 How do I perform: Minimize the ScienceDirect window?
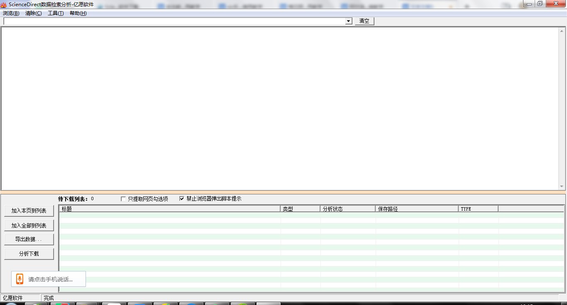(x=529, y=4)
